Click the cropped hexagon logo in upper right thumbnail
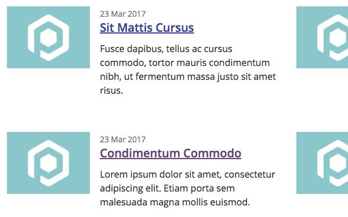Screen dimensions: 348x217 click(x=332, y=38)
